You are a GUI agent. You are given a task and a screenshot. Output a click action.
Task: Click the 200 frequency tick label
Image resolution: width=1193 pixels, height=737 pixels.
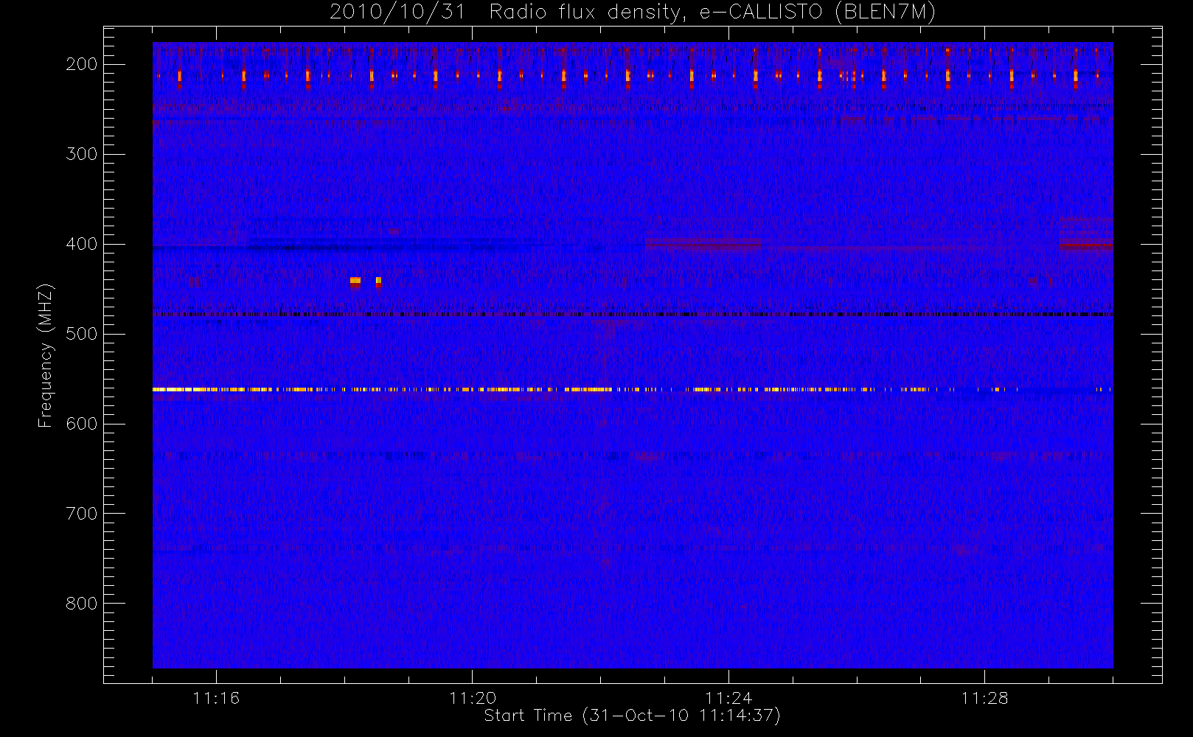point(82,64)
